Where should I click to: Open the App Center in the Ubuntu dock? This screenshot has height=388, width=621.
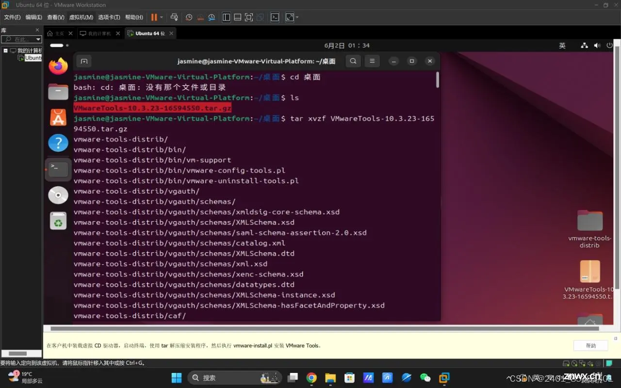click(x=58, y=117)
